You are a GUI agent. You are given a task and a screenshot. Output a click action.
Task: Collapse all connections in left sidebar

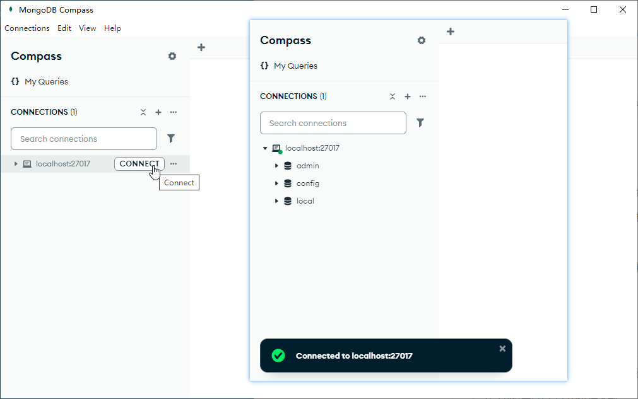(143, 112)
